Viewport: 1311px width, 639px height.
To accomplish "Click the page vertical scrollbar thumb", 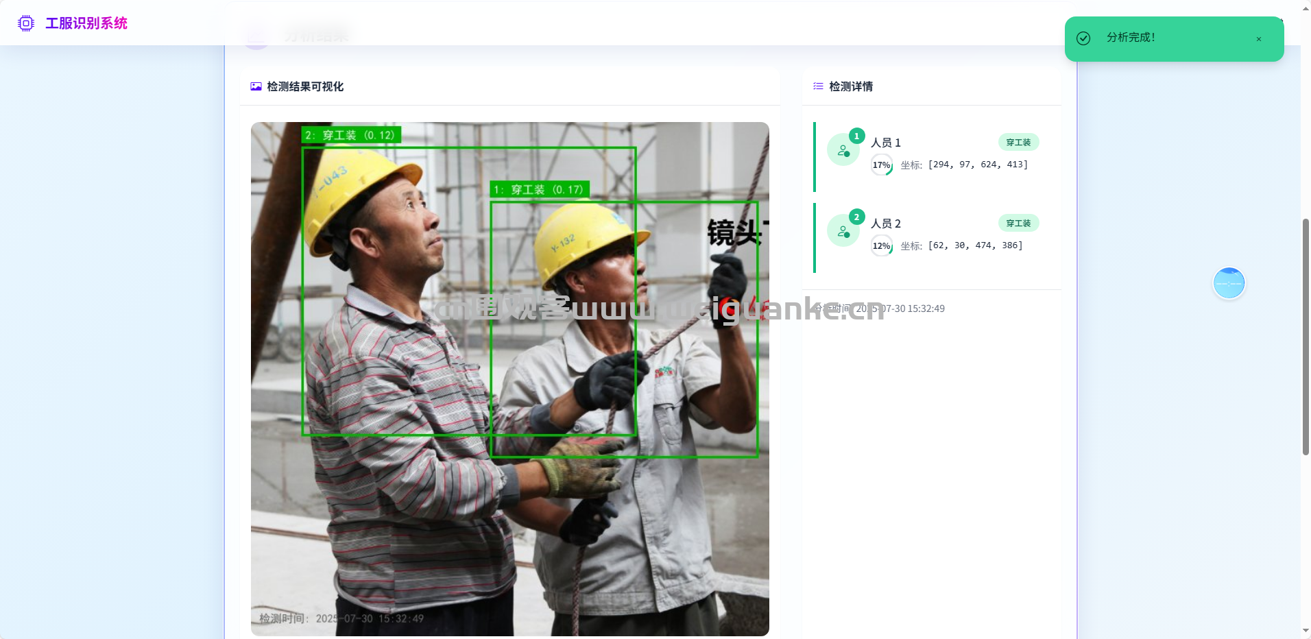I will (1306, 337).
